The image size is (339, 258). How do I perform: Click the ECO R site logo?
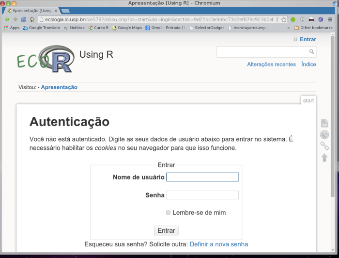coord(45,58)
